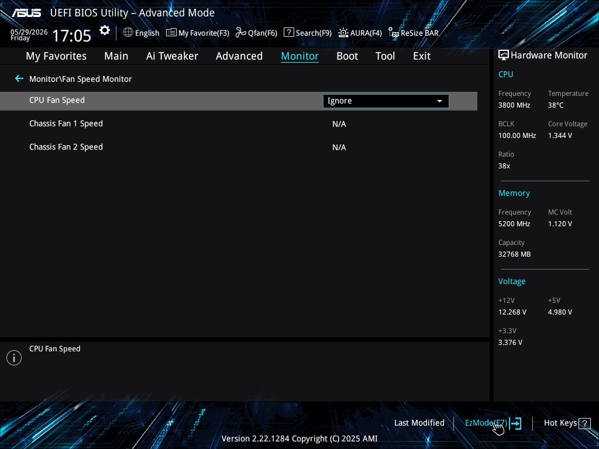Click the Hot Keys question mark icon
The image size is (599, 449).
584,423
